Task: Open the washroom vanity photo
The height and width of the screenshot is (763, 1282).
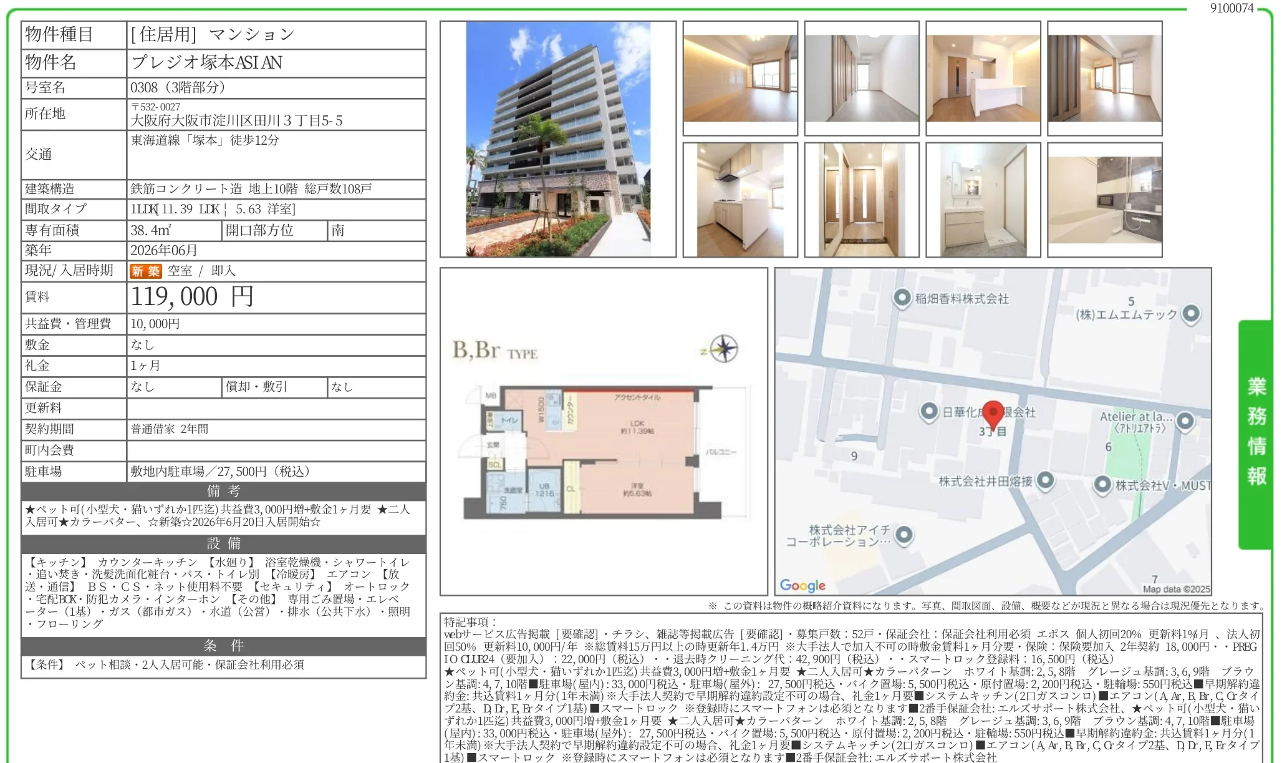Action: pos(983,200)
